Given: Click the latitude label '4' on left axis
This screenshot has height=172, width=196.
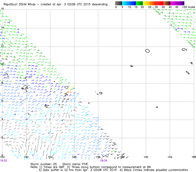Looking at the screenshot, I should point(2,119).
